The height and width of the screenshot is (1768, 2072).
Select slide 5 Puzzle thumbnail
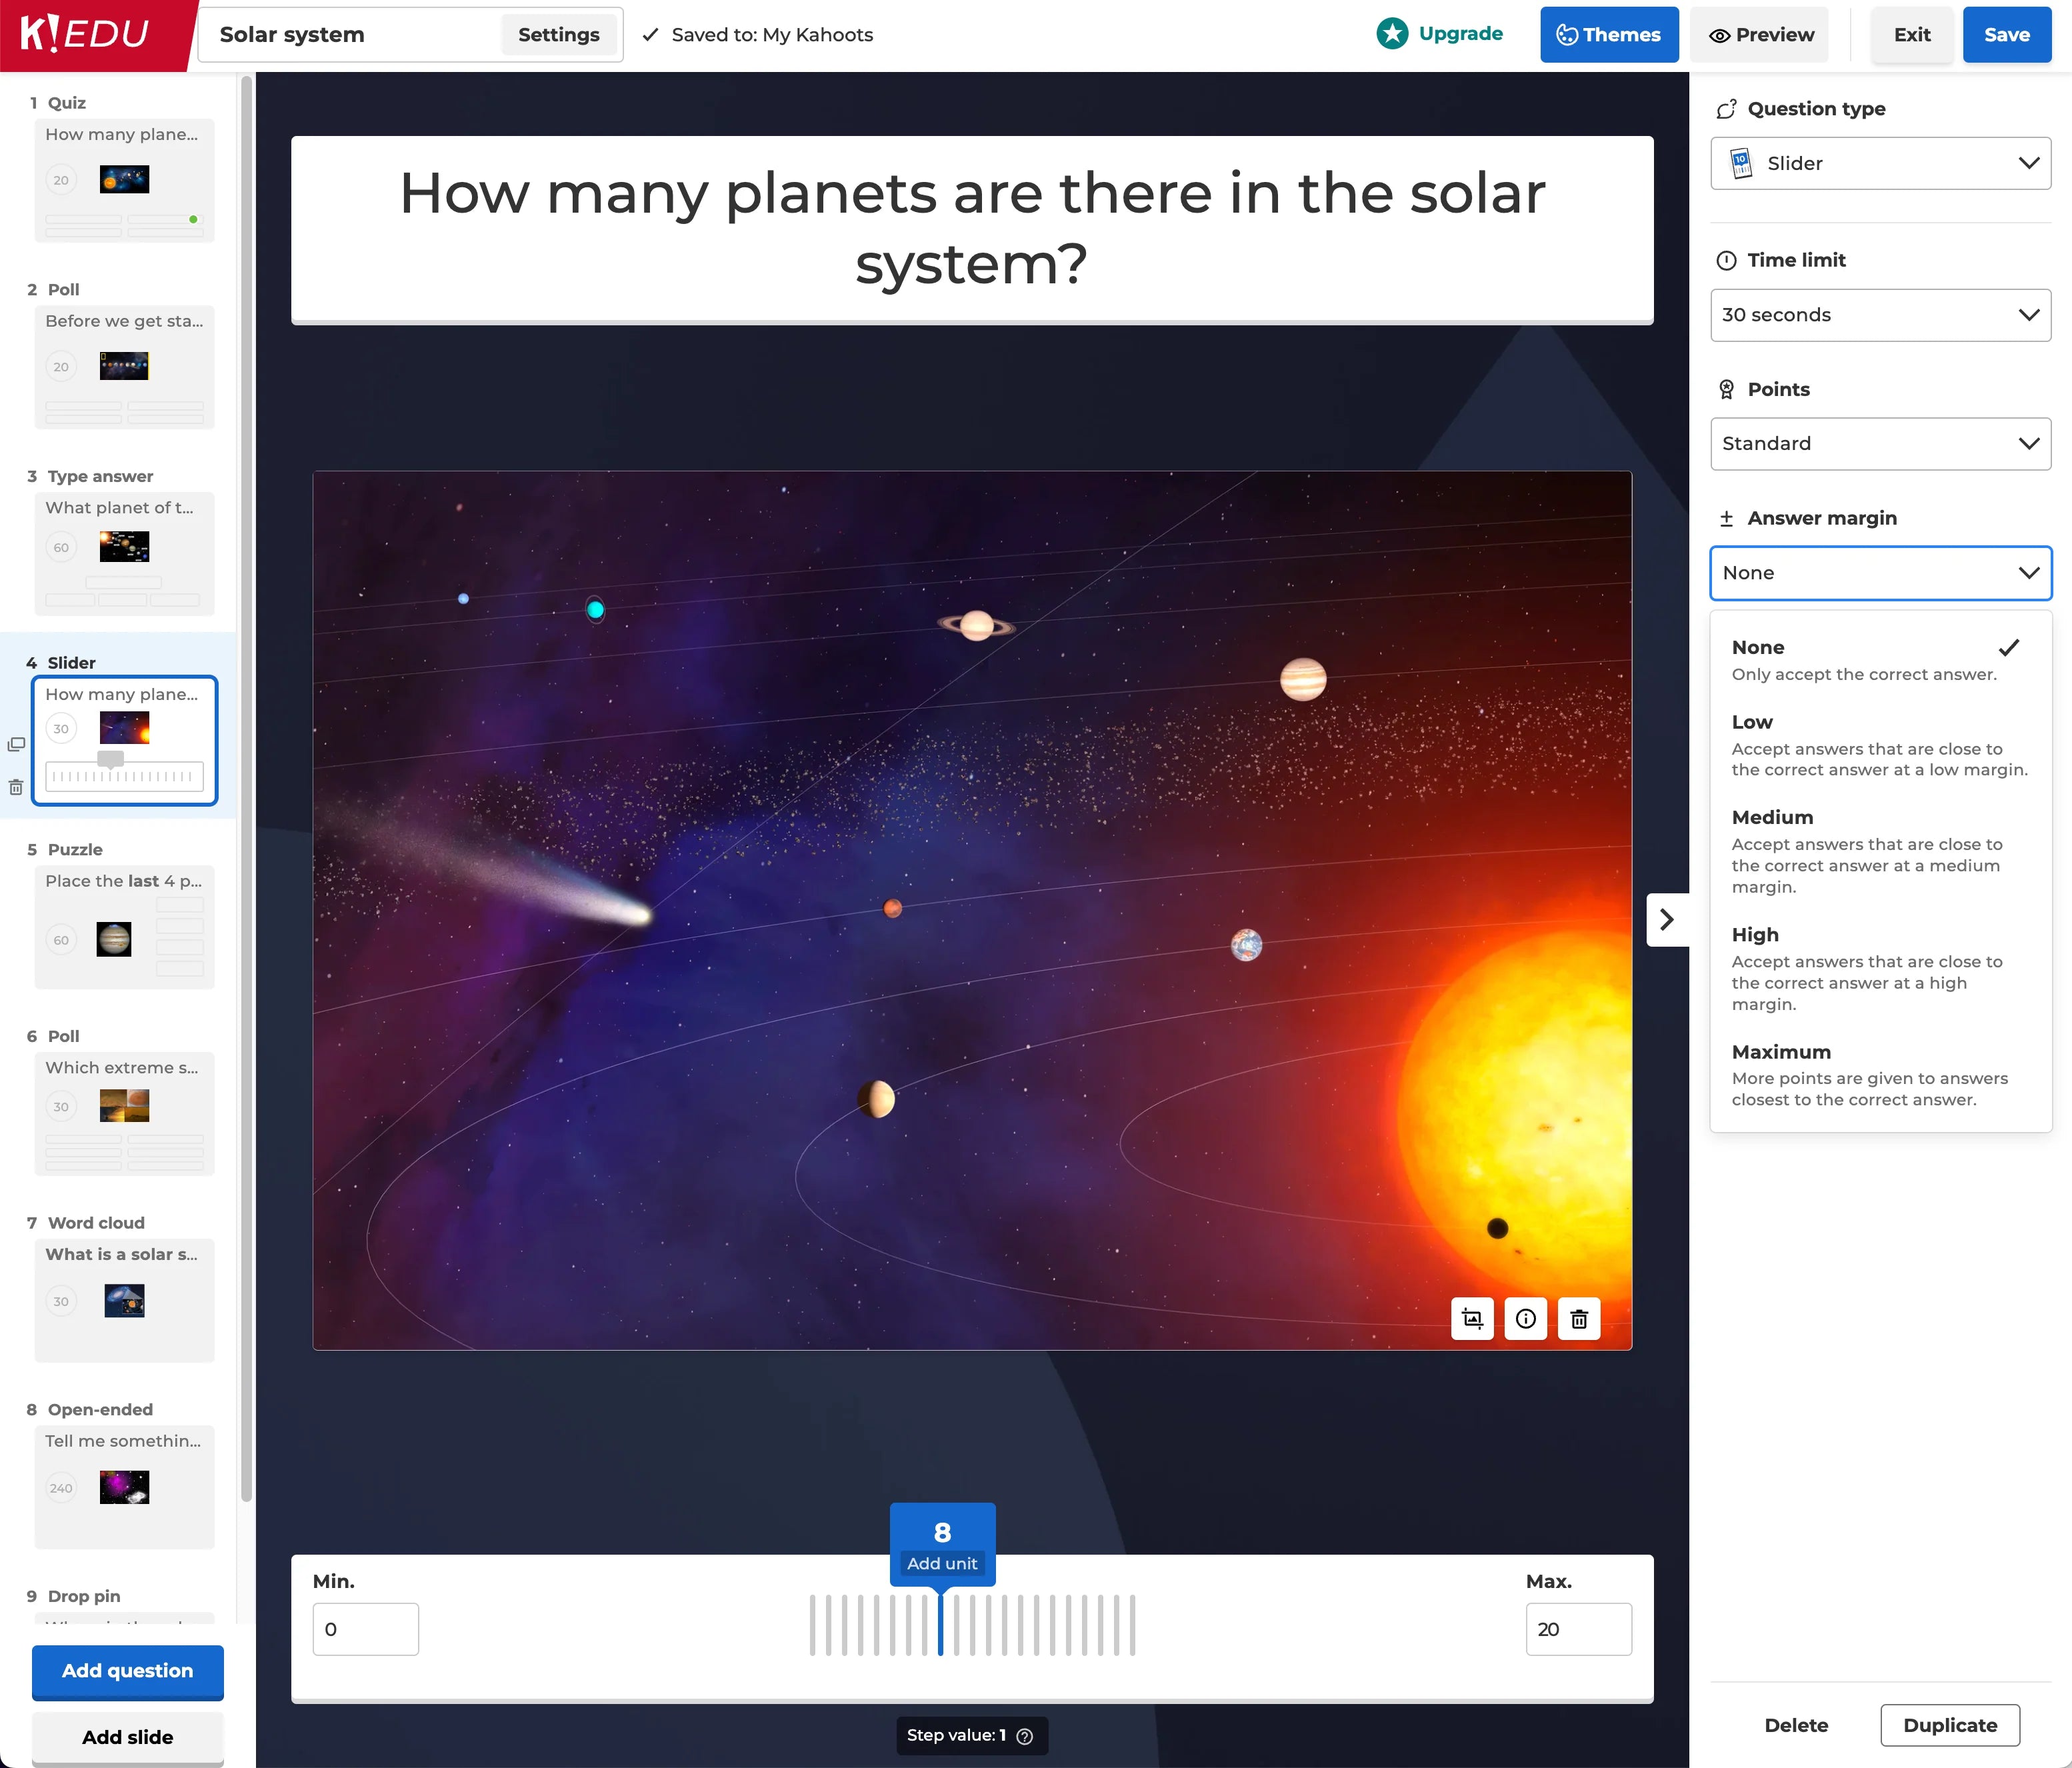[124, 926]
